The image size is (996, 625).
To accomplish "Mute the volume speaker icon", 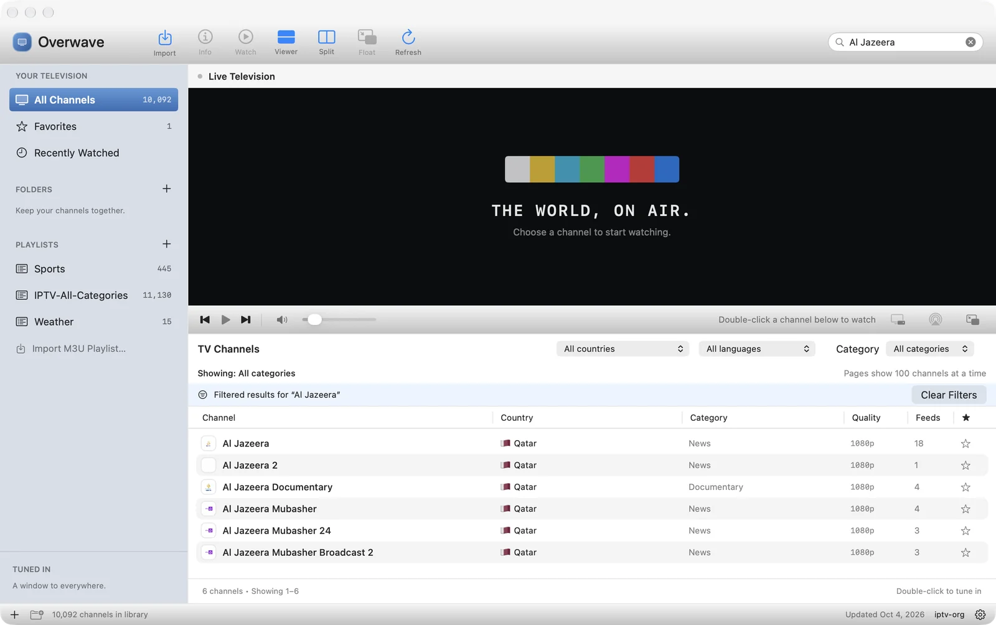I will [x=282, y=319].
